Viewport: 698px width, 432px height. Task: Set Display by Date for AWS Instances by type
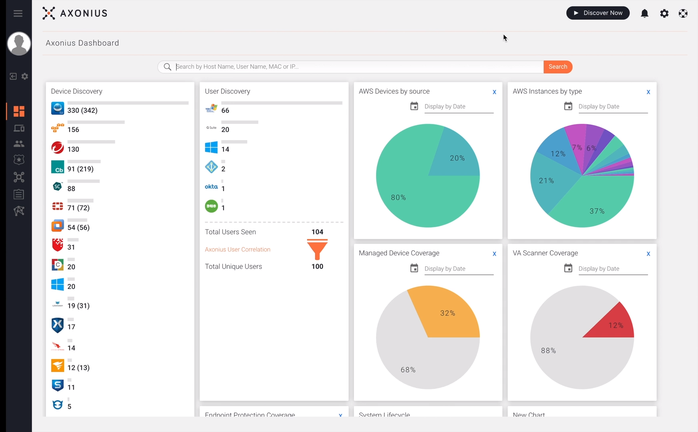pyautogui.click(x=613, y=107)
